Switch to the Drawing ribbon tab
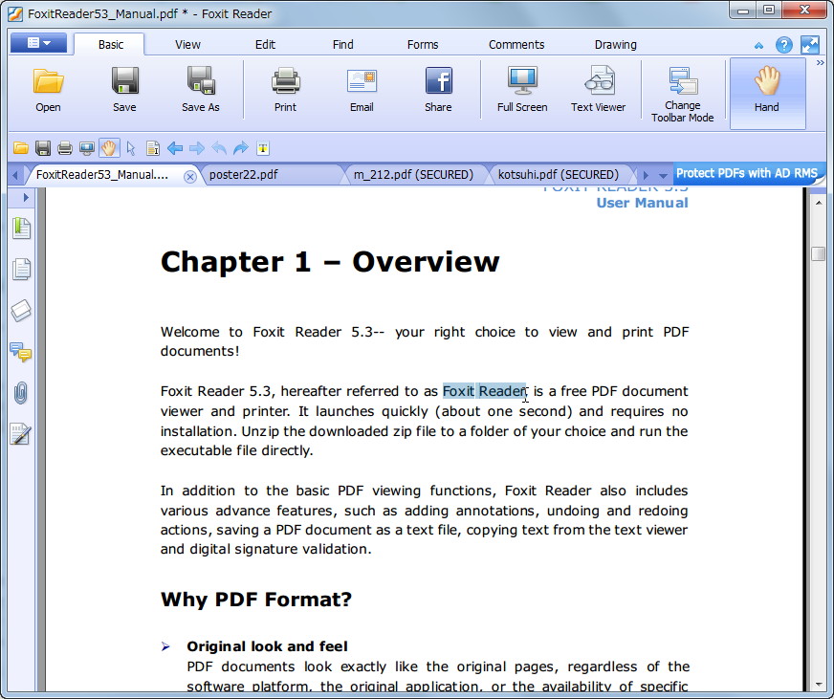This screenshot has height=699, width=834. pos(615,45)
